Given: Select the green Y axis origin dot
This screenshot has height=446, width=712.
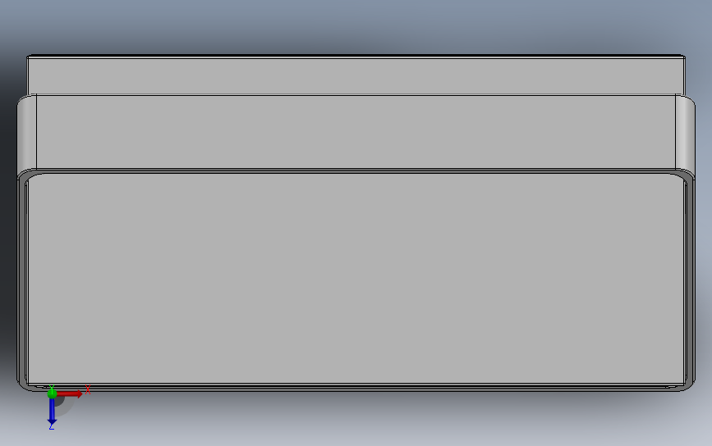Looking at the screenshot, I should point(52,394).
